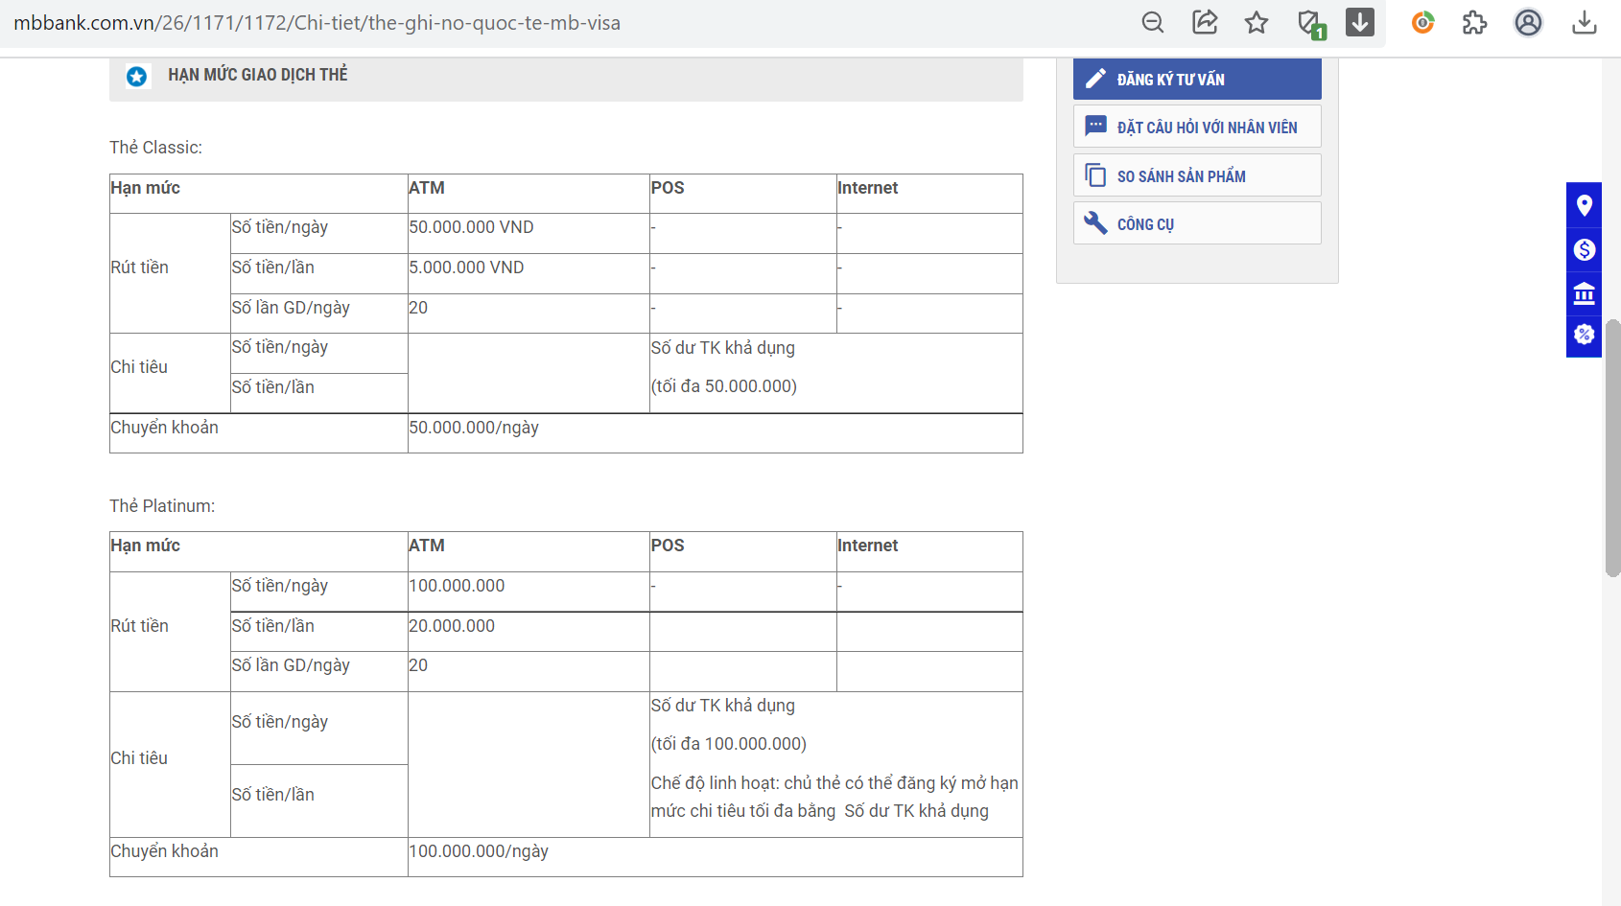
Task: Click the copy icon for So sánh sản phẩm
Action: pyautogui.click(x=1095, y=175)
